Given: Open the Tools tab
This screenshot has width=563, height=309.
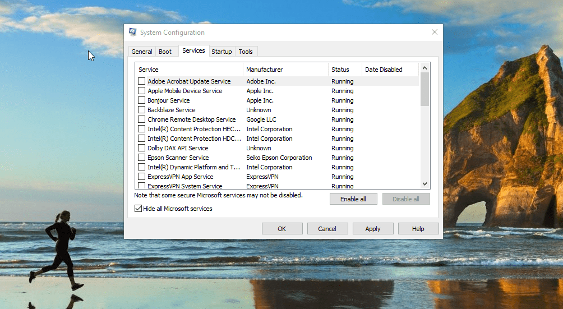Looking at the screenshot, I should pos(246,52).
